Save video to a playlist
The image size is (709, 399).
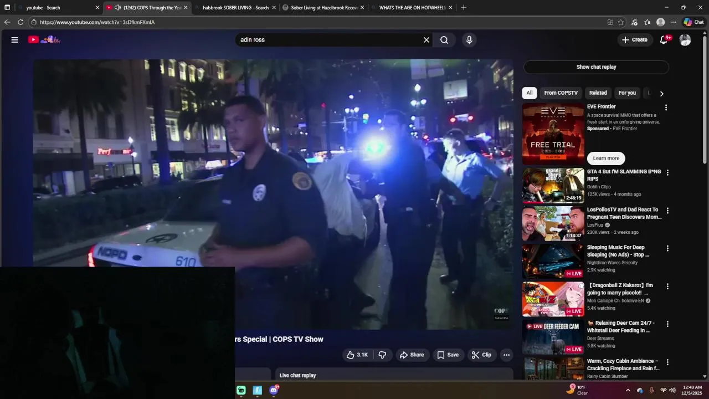[x=448, y=355]
